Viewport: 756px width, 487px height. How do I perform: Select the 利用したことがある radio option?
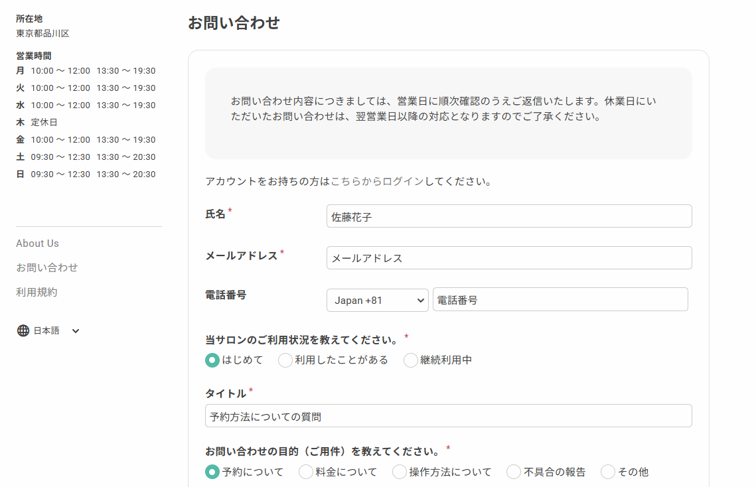tap(285, 360)
